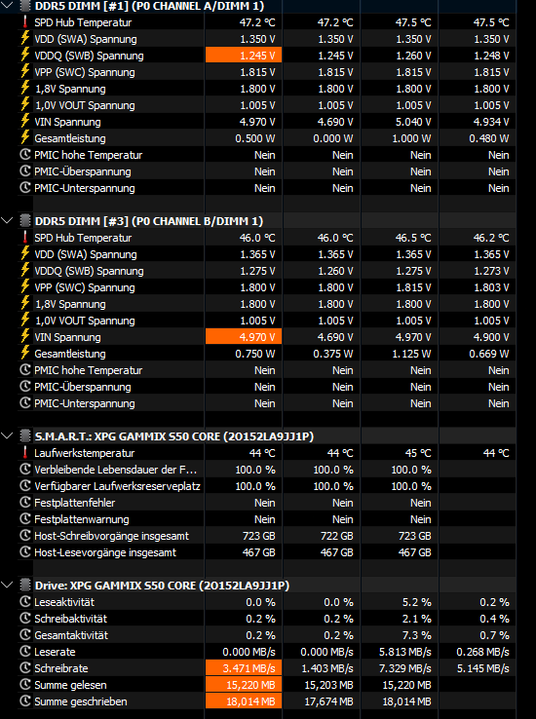This screenshot has height=719, width=536.
Task: Click the 7.3 % maximum Gesamtaktivität value
Action: click(417, 635)
